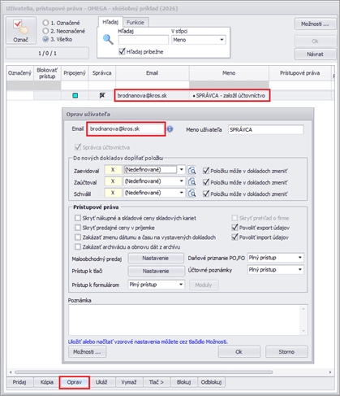Click the cyan Pripojený status square

pos(75,95)
